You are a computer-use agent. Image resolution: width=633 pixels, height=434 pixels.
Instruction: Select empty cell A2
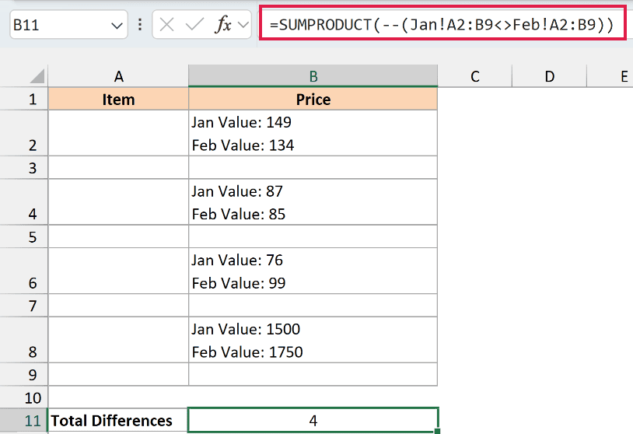[118, 133]
